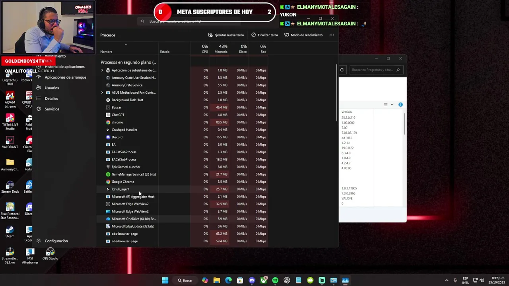The width and height of the screenshot is (509, 286).
Task: Select StreamElements SE.Live desktop icon
Action: (x=10, y=256)
